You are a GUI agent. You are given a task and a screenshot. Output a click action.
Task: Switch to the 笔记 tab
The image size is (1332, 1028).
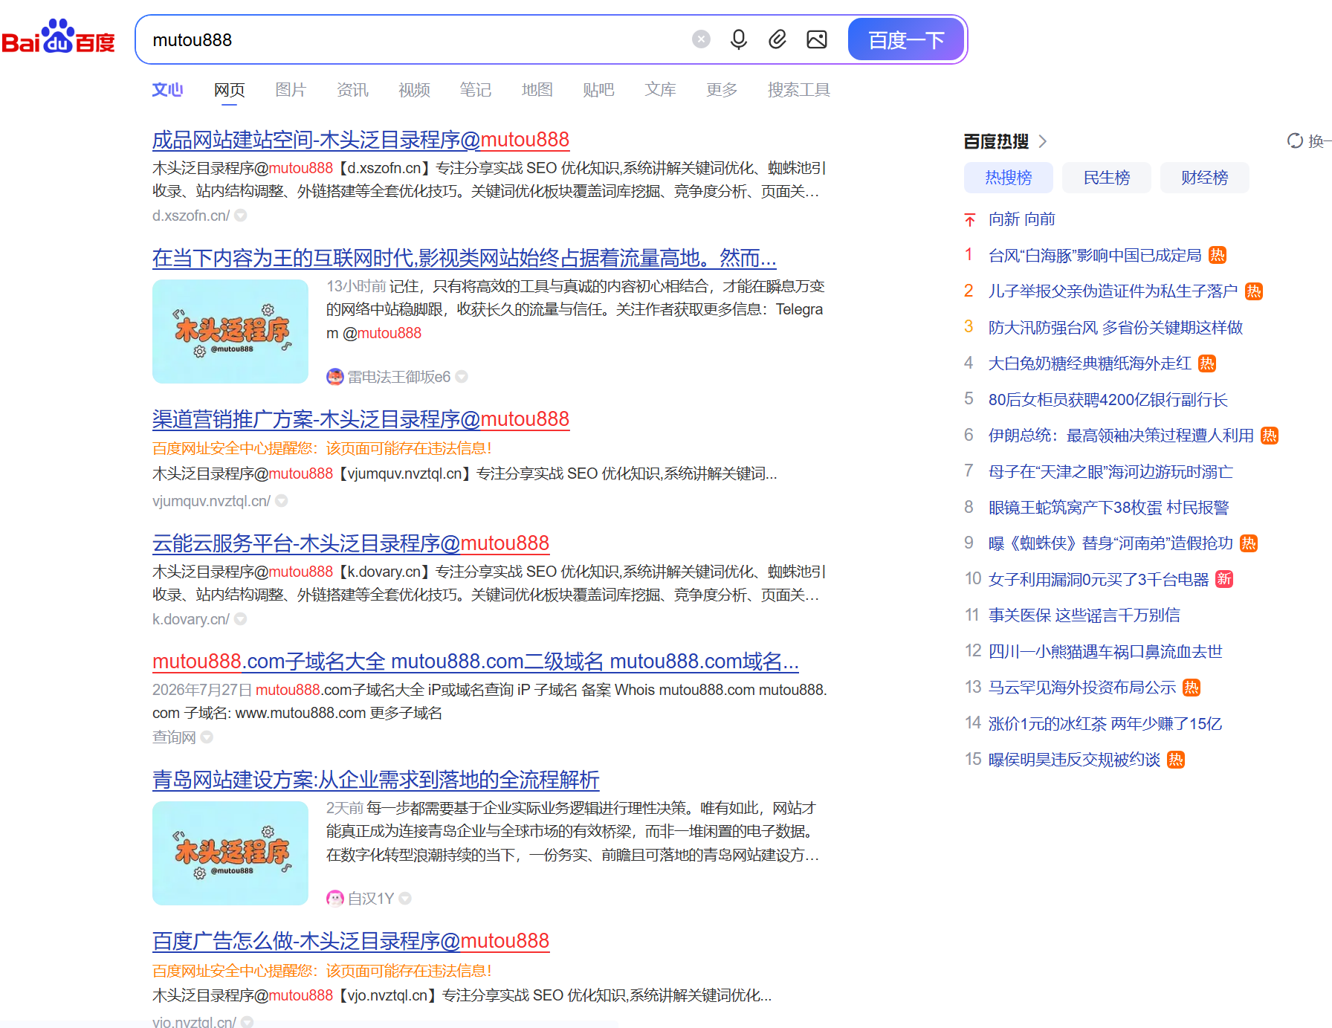pyautogui.click(x=476, y=90)
